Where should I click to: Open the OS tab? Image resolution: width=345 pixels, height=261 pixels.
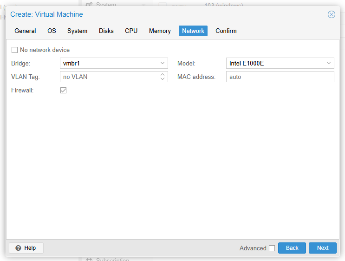tap(52, 31)
